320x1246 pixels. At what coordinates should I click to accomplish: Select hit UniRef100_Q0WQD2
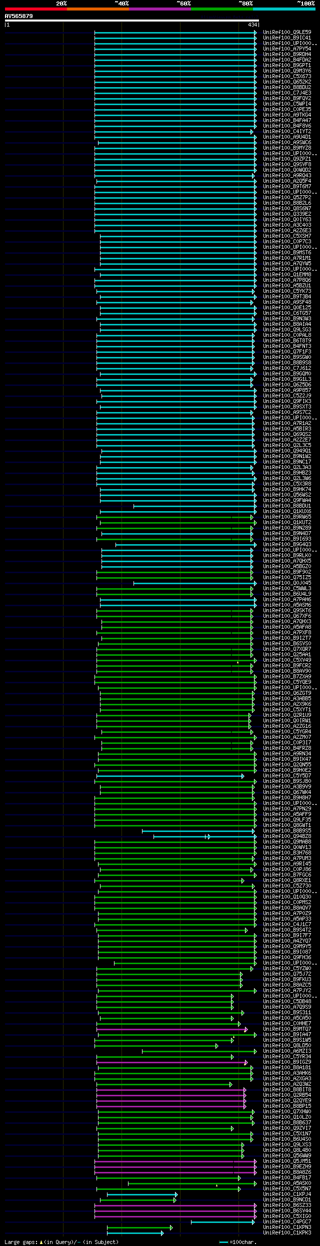click(x=287, y=170)
